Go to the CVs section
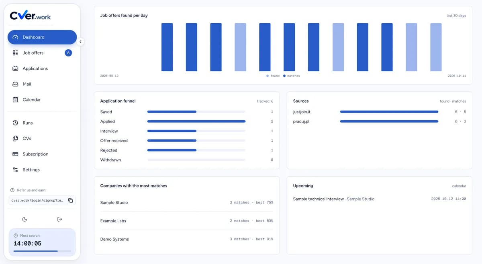Viewport: 482px width, 264px height. click(42, 139)
